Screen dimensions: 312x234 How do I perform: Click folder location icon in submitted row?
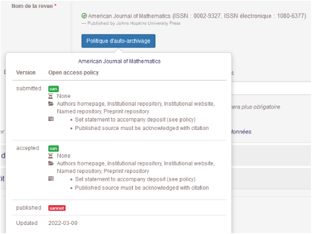(51, 103)
